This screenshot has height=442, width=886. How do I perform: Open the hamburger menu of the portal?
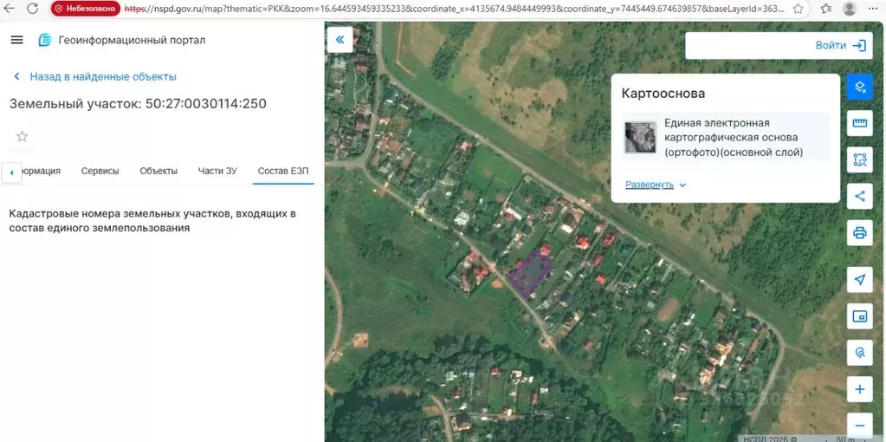17,41
